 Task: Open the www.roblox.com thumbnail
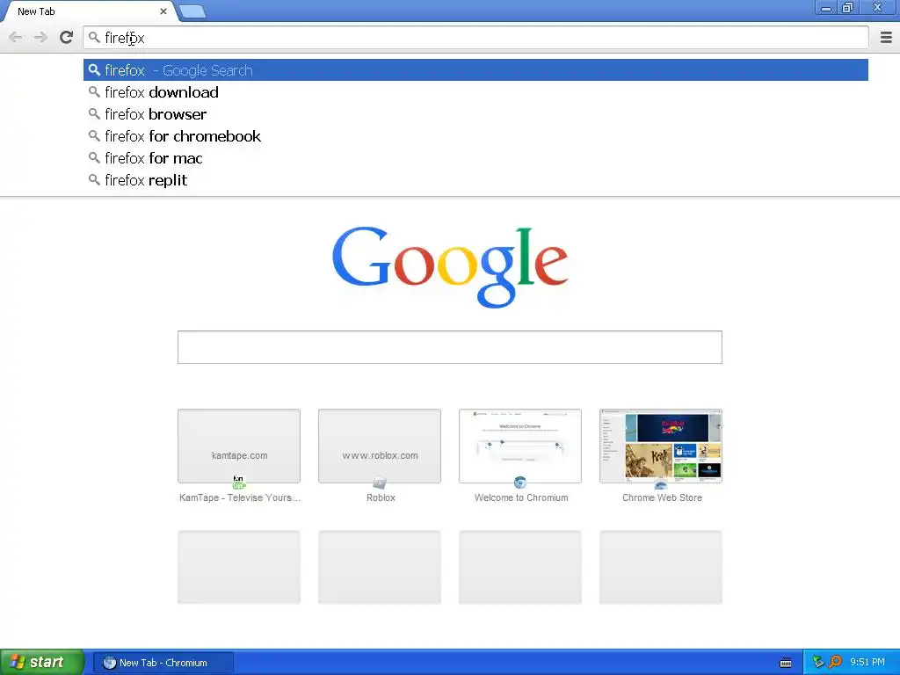(380, 446)
